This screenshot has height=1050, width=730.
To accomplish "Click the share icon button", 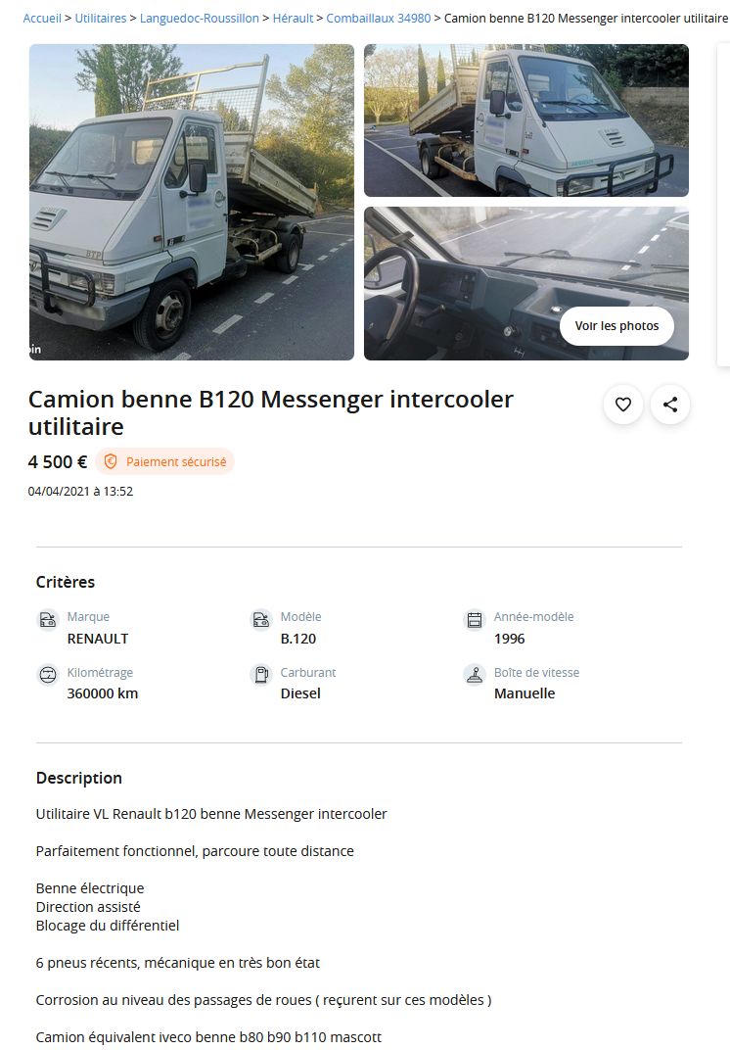I will pyautogui.click(x=670, y=405).
